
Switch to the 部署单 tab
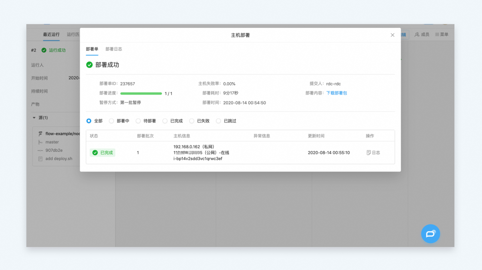pyautogui.click(x=92, y=49)
